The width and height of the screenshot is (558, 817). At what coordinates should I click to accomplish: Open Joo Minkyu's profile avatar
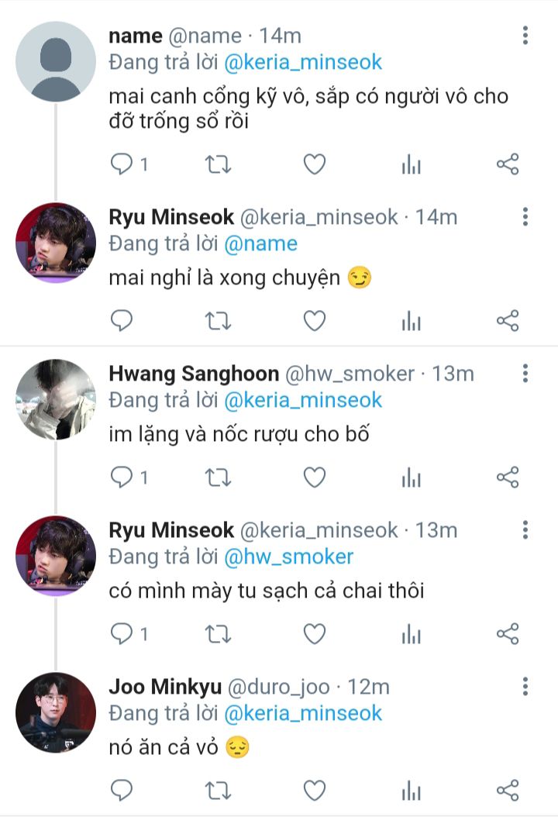[56, 712]
